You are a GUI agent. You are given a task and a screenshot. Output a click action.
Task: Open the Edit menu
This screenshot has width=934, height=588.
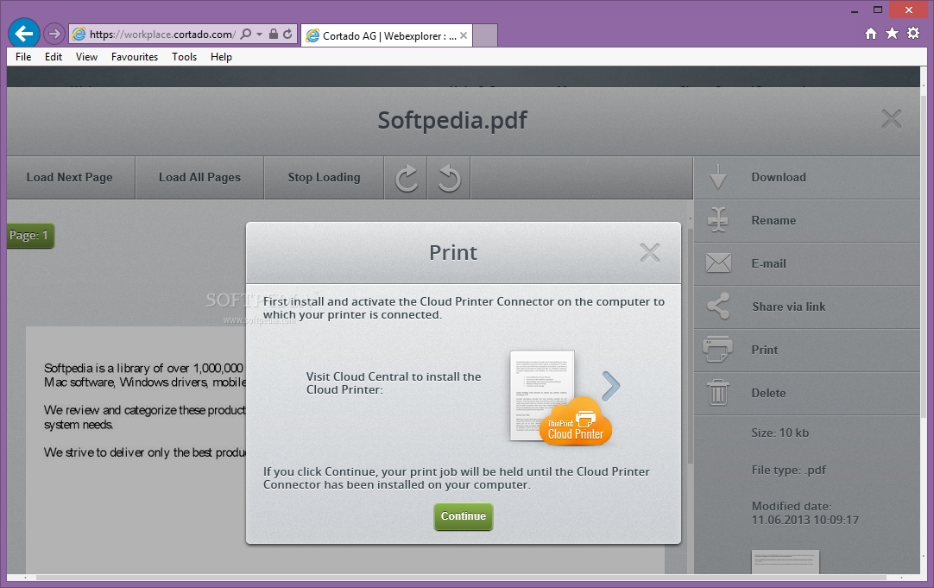click(x=53, y=57)
